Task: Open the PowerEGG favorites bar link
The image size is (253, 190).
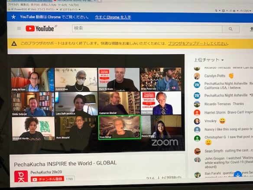Action: tap(19, 10)
